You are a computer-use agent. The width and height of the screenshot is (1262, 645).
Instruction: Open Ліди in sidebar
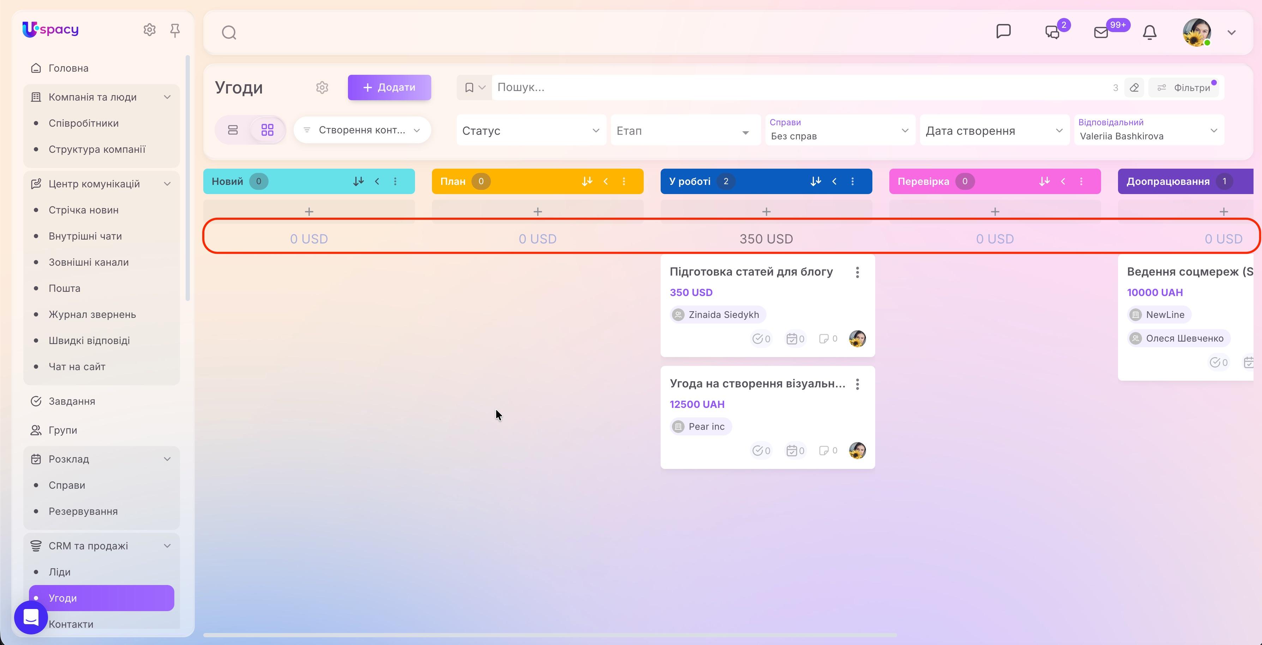click(59, 572)
